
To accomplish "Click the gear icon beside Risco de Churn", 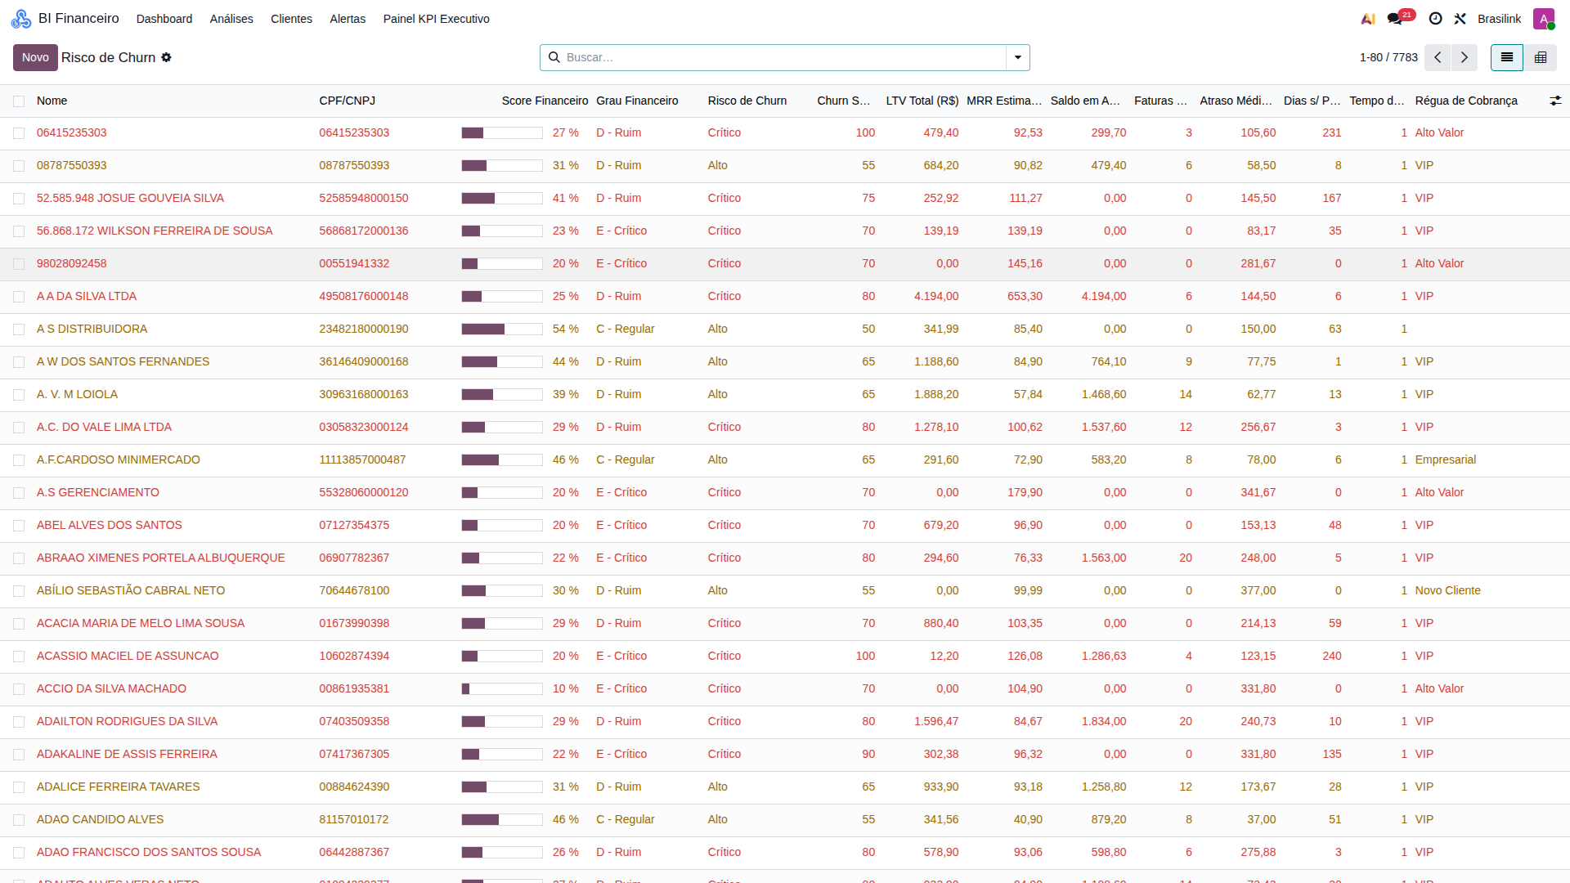I will (167, 57).
